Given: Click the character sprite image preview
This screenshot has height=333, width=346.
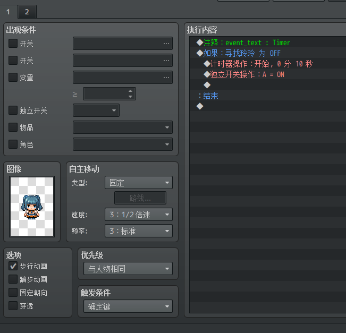Looking at the screenshot, I should coord(32,207).
